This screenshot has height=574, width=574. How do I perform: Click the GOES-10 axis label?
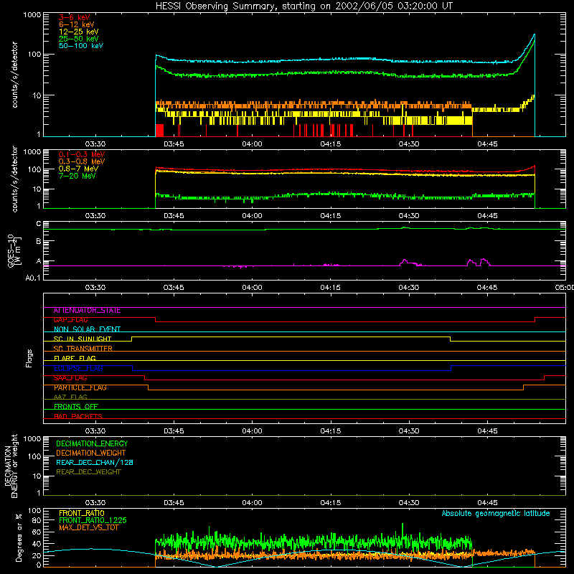tap(14, 251)
